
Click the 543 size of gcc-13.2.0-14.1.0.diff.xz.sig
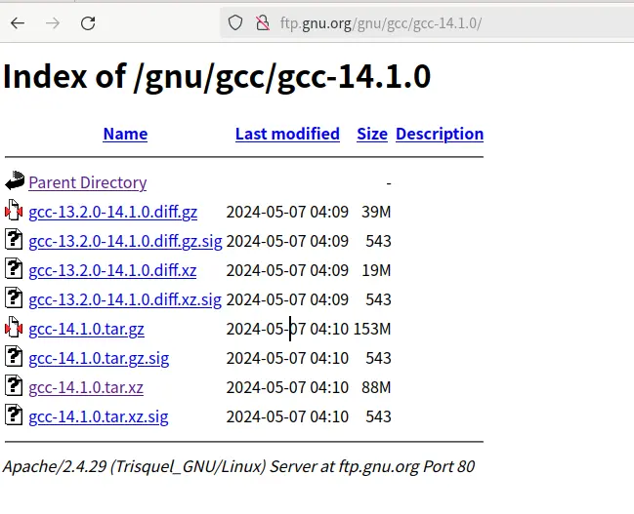[378, 299]
